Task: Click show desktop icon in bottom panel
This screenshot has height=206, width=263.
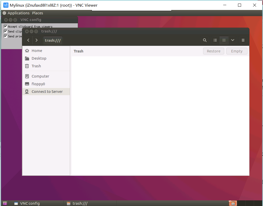Action: tap(5, 203)
